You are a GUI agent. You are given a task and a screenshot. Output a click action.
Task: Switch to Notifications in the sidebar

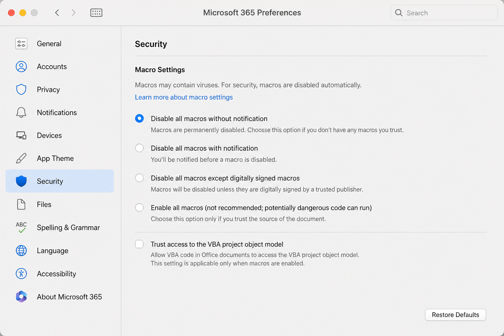(60, 113)
